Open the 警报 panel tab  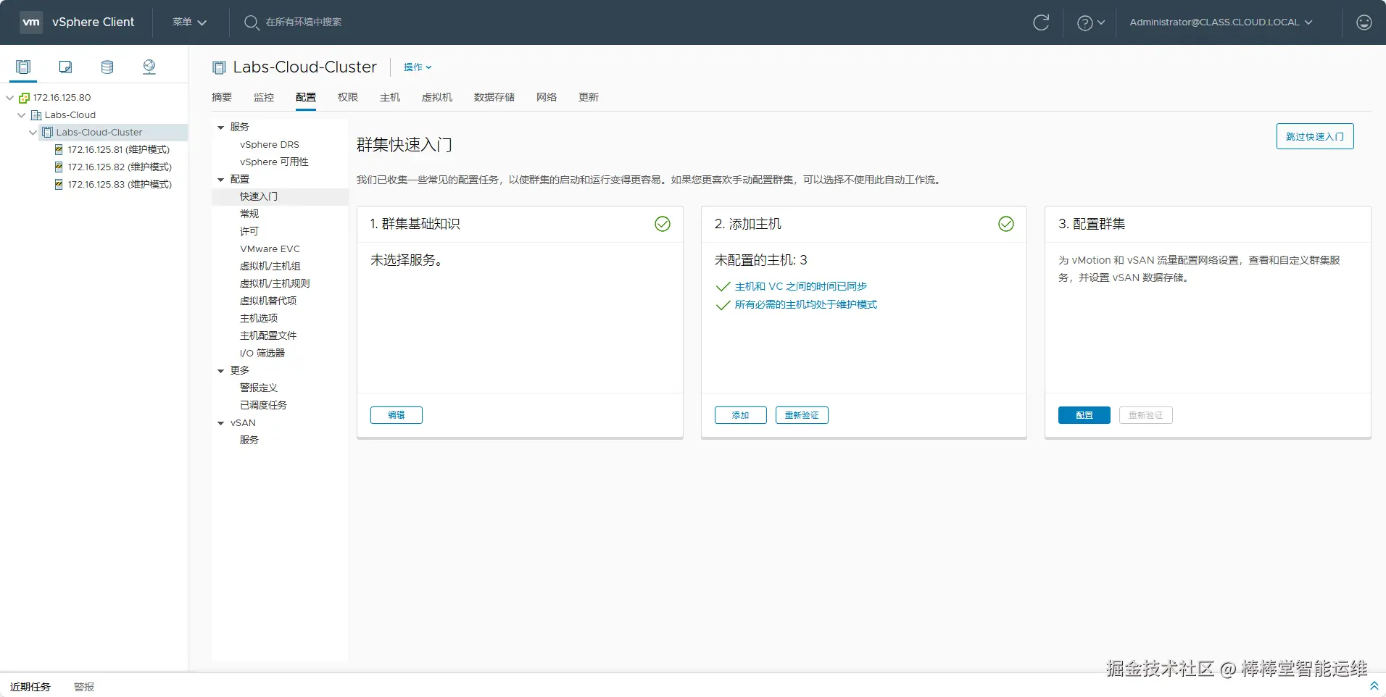tap(84, 687)
